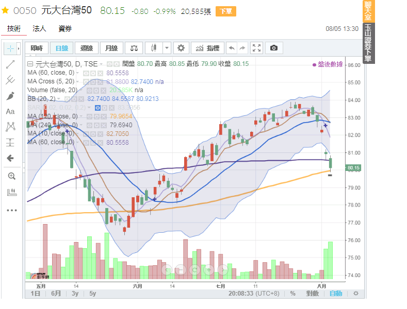
Task: Open the three-dots more tools menu
Action: pyautogui.click(x=12, y=210)
